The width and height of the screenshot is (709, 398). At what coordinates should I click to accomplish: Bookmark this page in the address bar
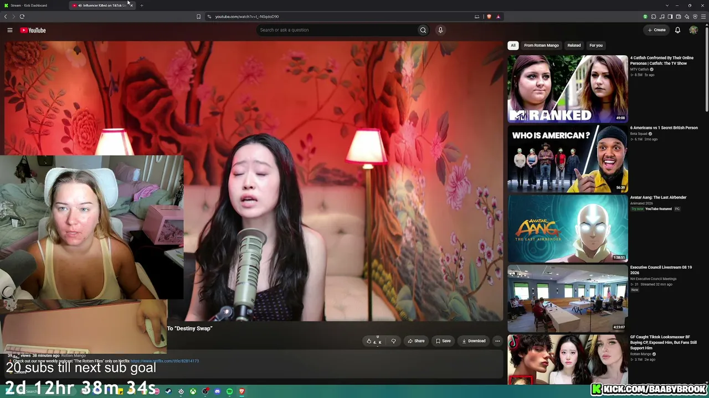198,17
